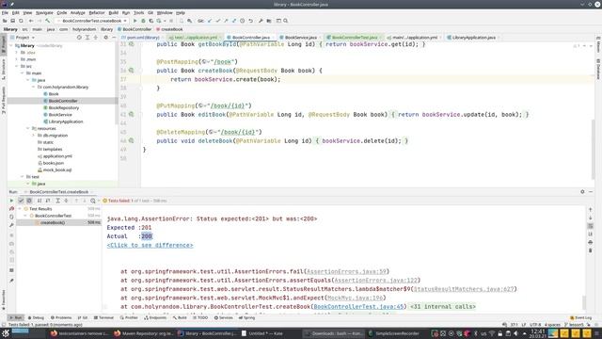The image size is (602, 339).
Task: Collapse com.holyrandom.library package node
Action: (34, 87)
